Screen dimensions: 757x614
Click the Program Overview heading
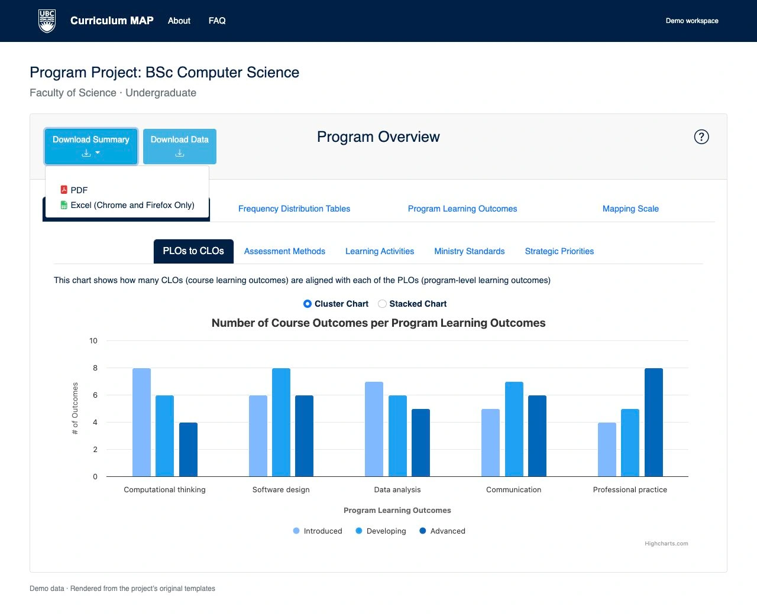378,137
